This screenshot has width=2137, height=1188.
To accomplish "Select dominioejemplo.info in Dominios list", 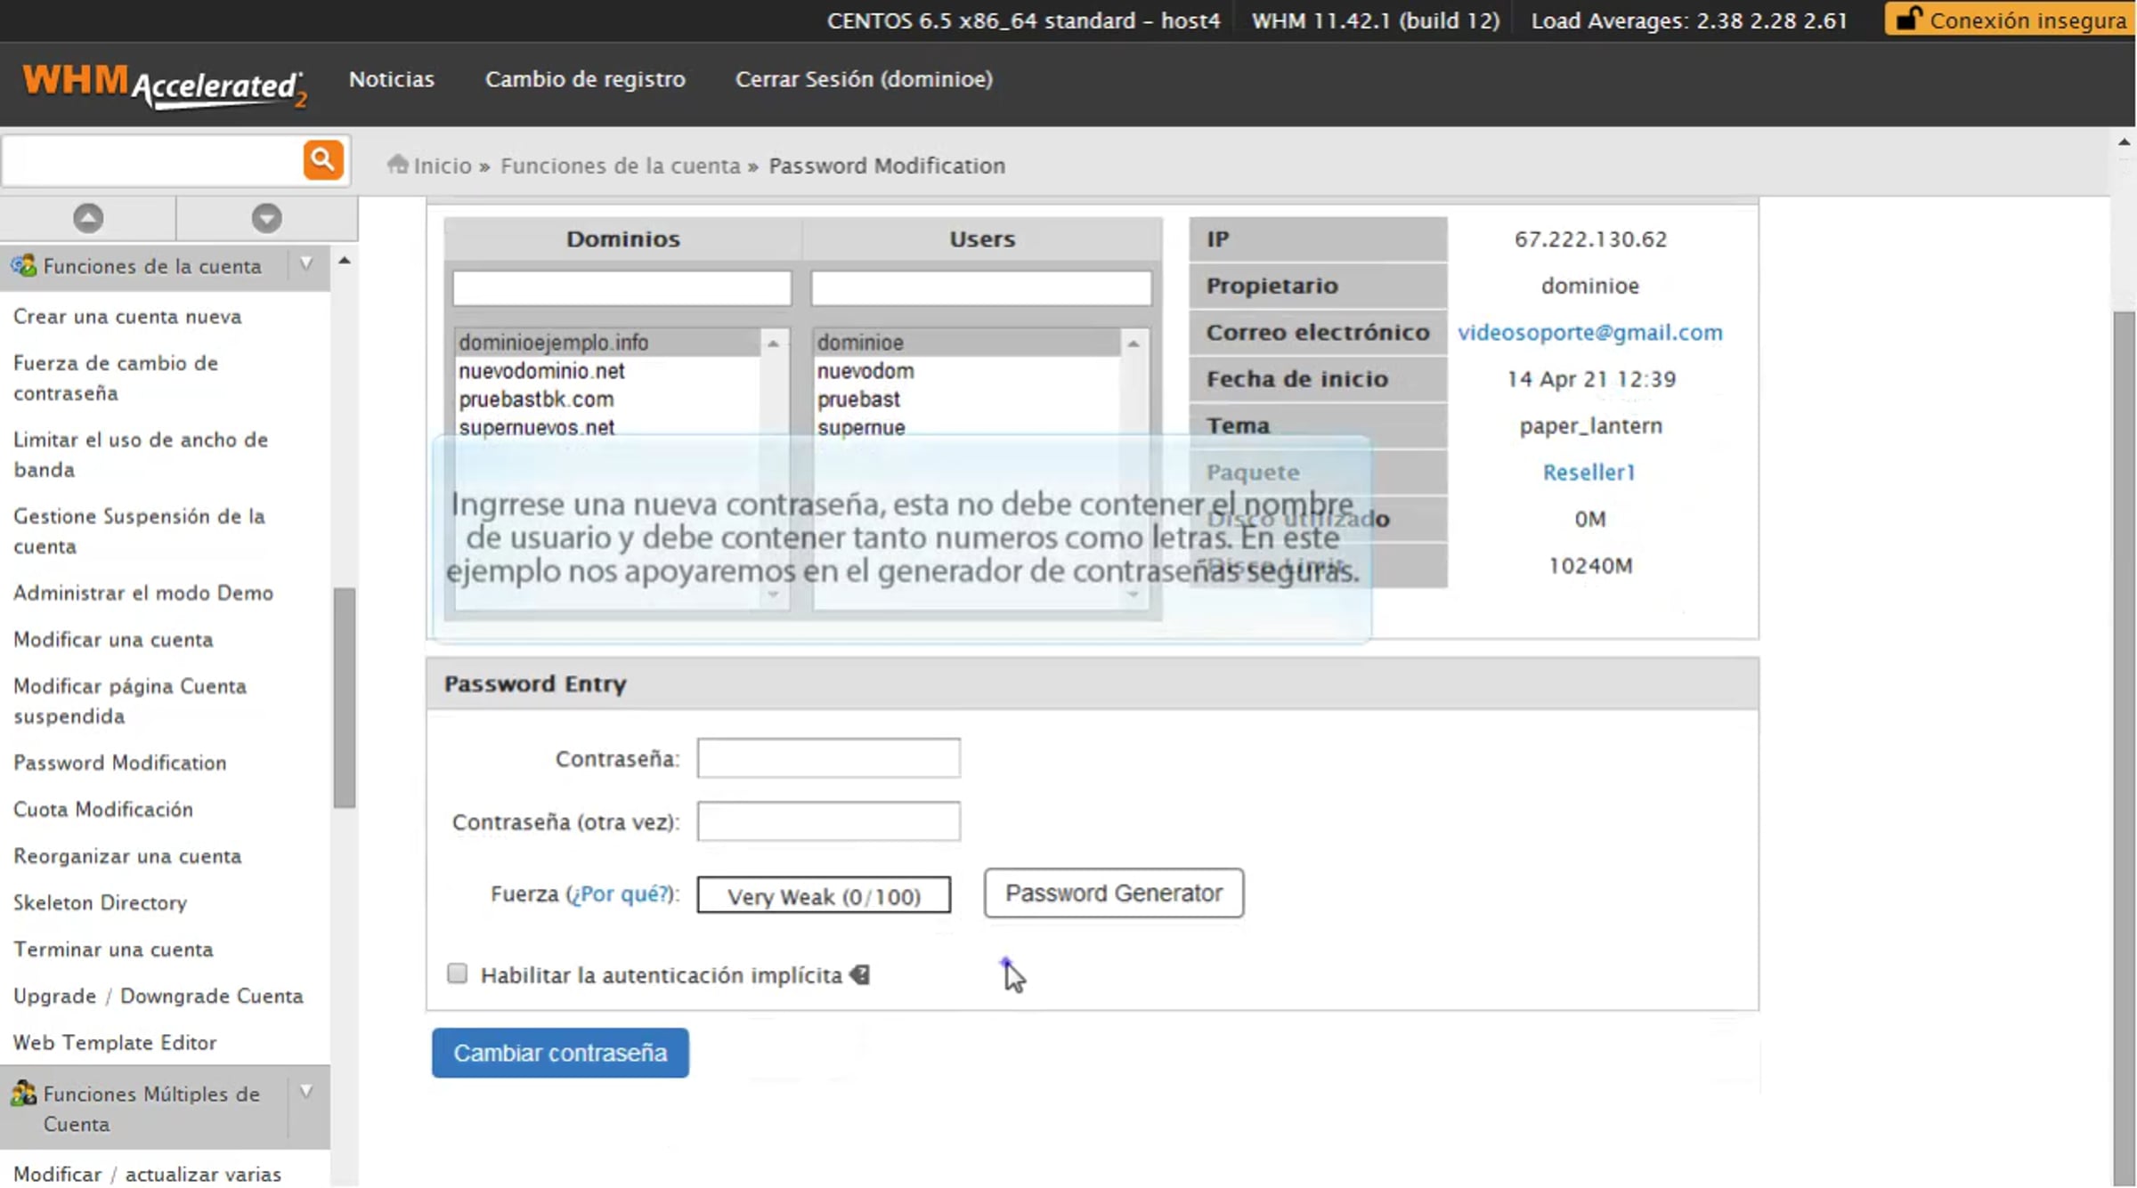I will coord(607,343).
